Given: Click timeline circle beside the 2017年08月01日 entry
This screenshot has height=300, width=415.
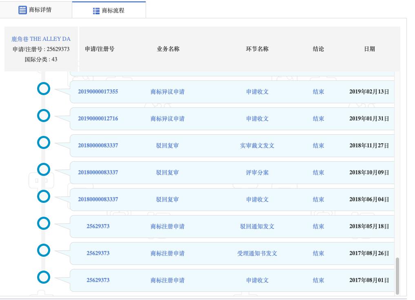Looking at the screenshot, I should [44, 277].
